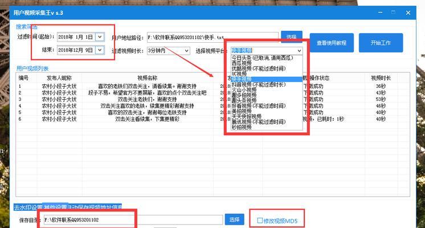Select row 4 title 双击关注喜欢的老铁,续集更精彩谢谢支持
Viewport: 425px width, 228px height.
point(147,105)
